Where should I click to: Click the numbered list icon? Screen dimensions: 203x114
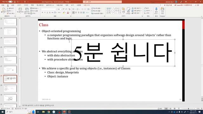point(77,9)
